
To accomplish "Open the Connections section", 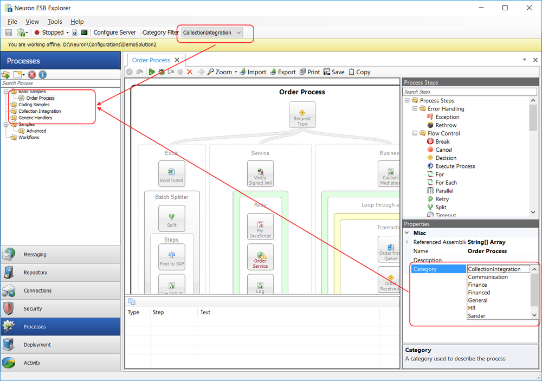I will [x=61, y=290].
